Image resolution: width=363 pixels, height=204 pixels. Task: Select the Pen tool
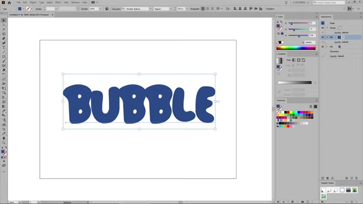point(4,39)
